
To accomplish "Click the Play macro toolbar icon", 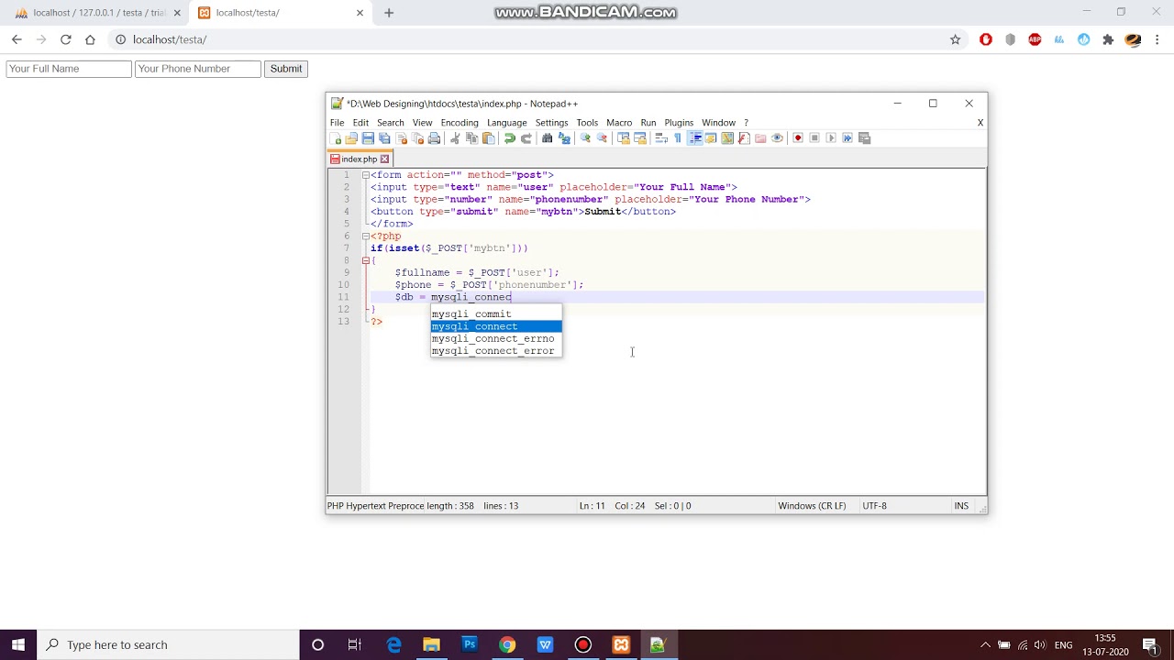I will click(830, 138).
